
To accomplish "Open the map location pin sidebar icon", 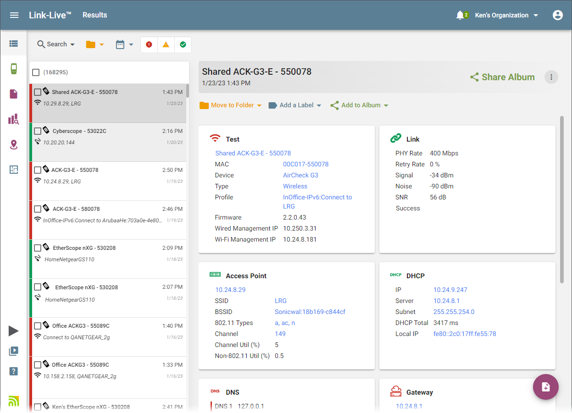I will (13, 145).
